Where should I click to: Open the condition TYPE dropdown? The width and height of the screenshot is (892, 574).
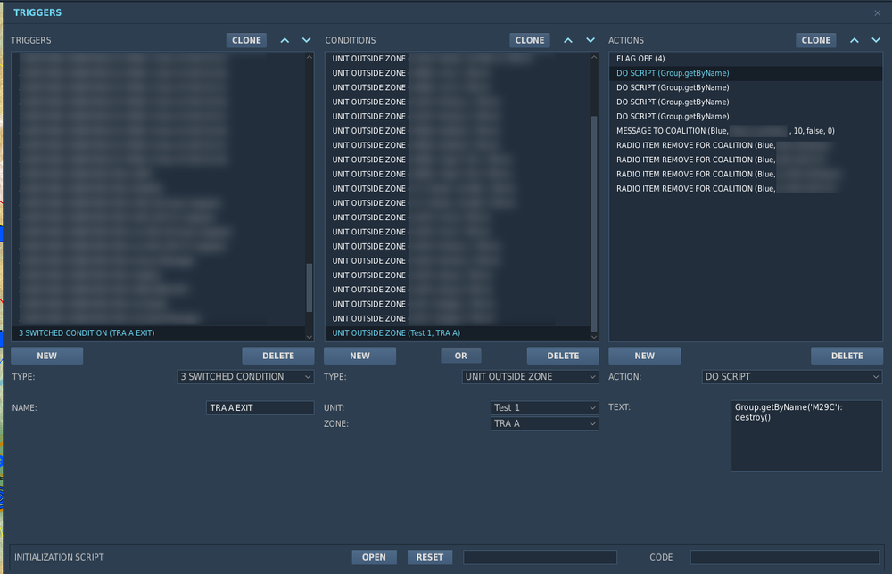click(x=530, y=376)
